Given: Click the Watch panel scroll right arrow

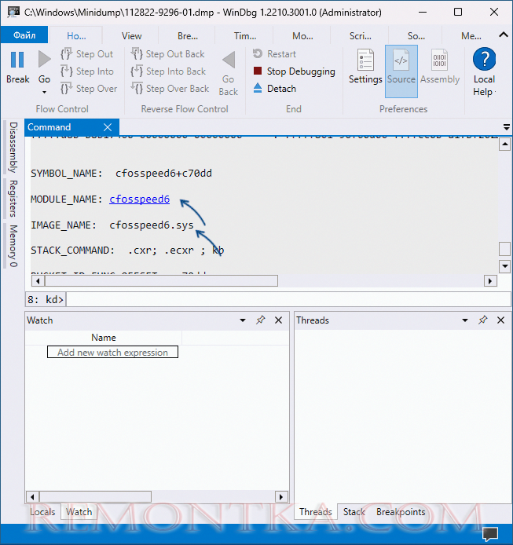Looking at the screenshot, I should click(x=281, y=496).
